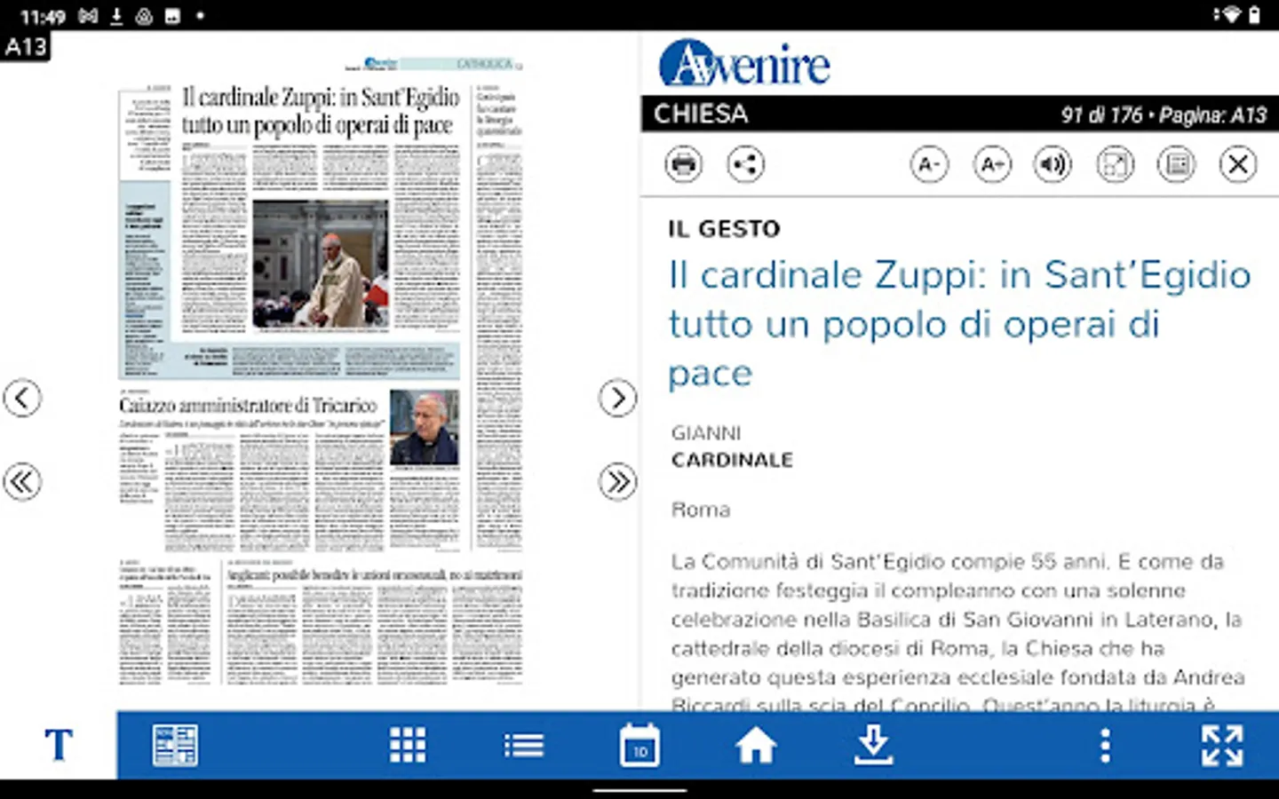Click the article title 'Il cardinale Zuppi'

959,323
